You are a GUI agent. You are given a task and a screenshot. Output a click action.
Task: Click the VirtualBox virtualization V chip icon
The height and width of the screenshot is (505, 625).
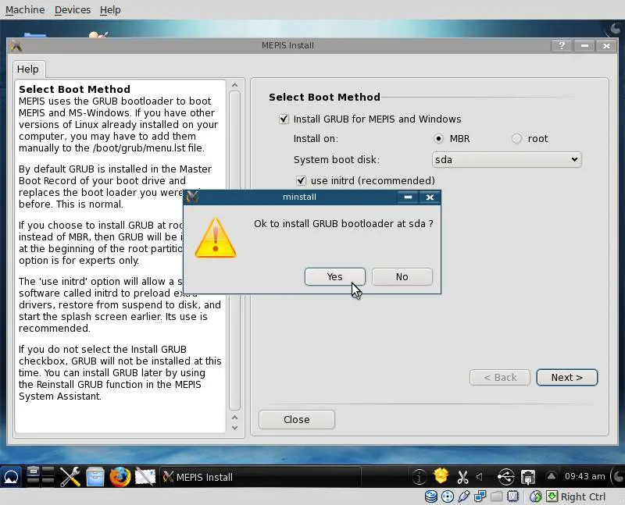(513, 496)
